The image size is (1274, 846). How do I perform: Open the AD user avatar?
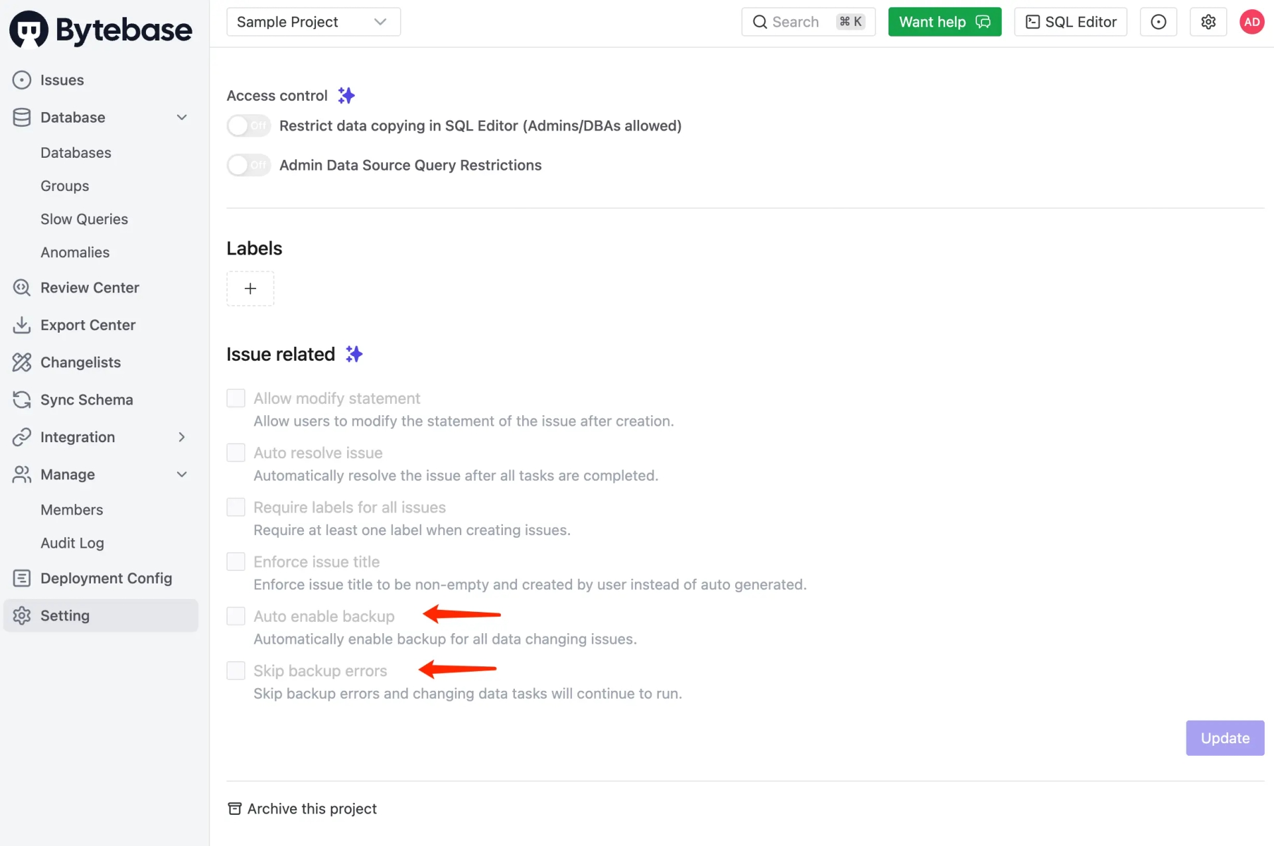click(x=1251, y=22)
